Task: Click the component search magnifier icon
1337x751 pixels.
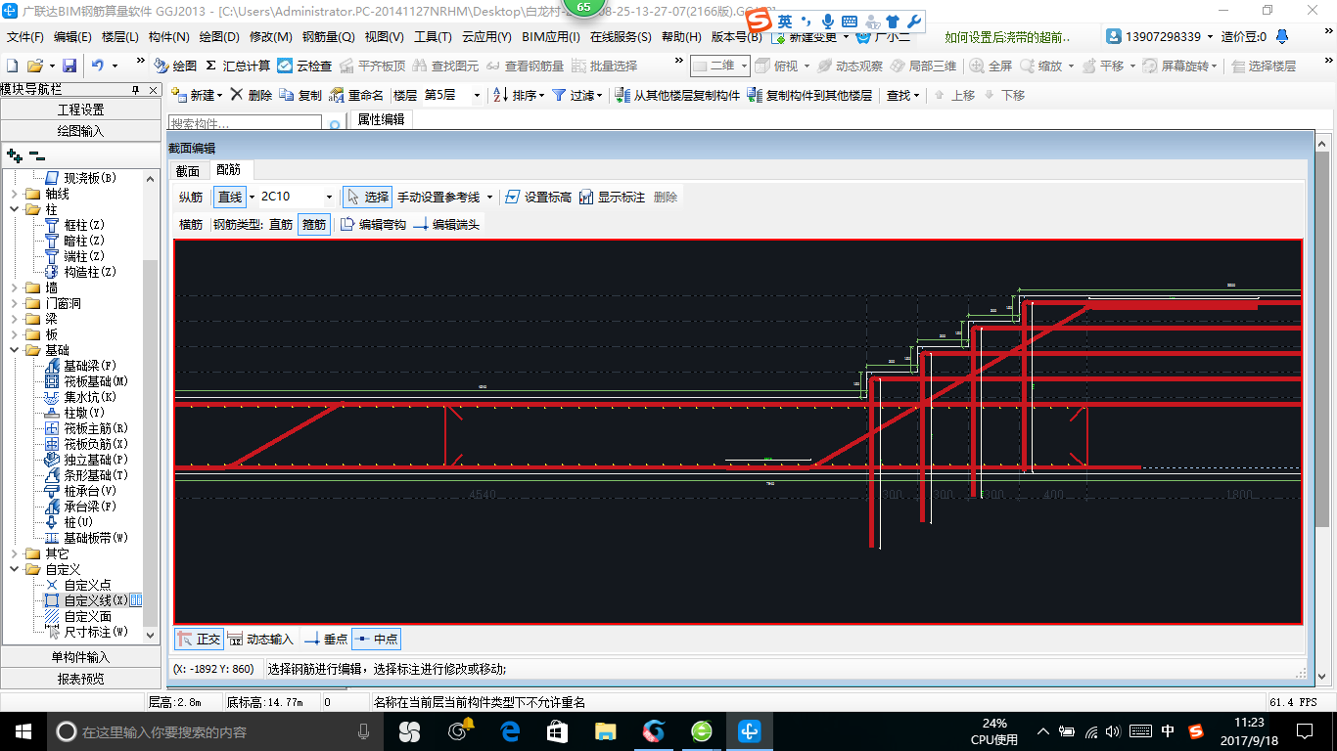Action: [x=334, y=124]
